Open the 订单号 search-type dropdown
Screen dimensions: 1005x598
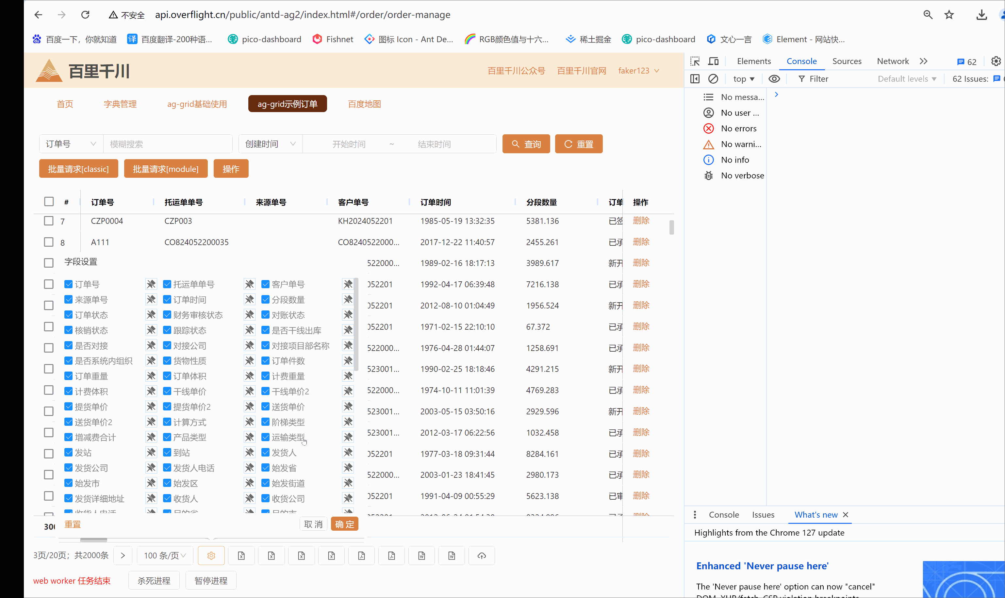coord(71,144)
